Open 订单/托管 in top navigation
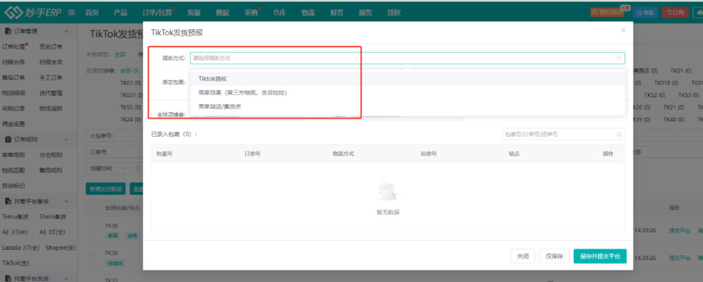Screen dimensions: 703x282 point(157,12)
